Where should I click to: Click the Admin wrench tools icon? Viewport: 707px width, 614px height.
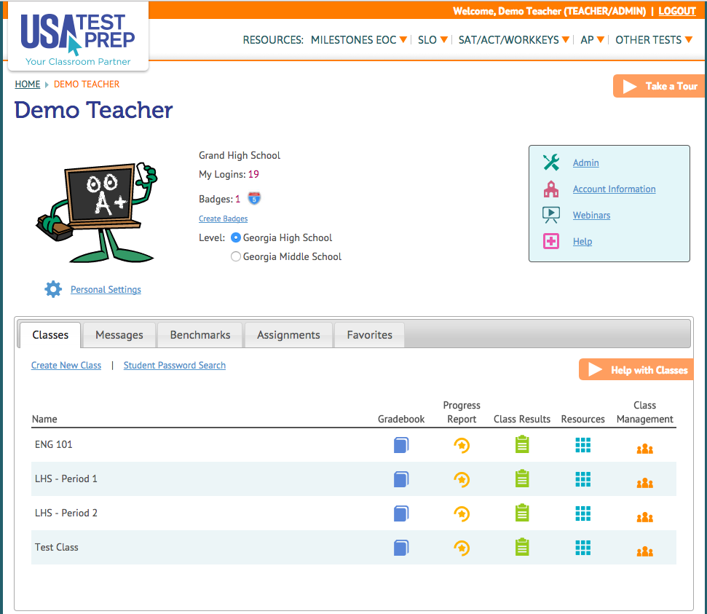(551, 162)
